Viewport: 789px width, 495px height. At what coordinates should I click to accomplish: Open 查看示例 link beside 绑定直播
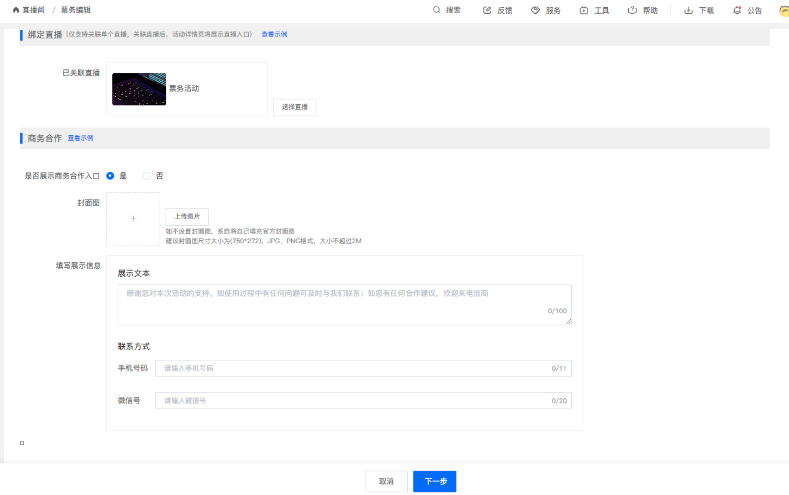tap(274, 34)
